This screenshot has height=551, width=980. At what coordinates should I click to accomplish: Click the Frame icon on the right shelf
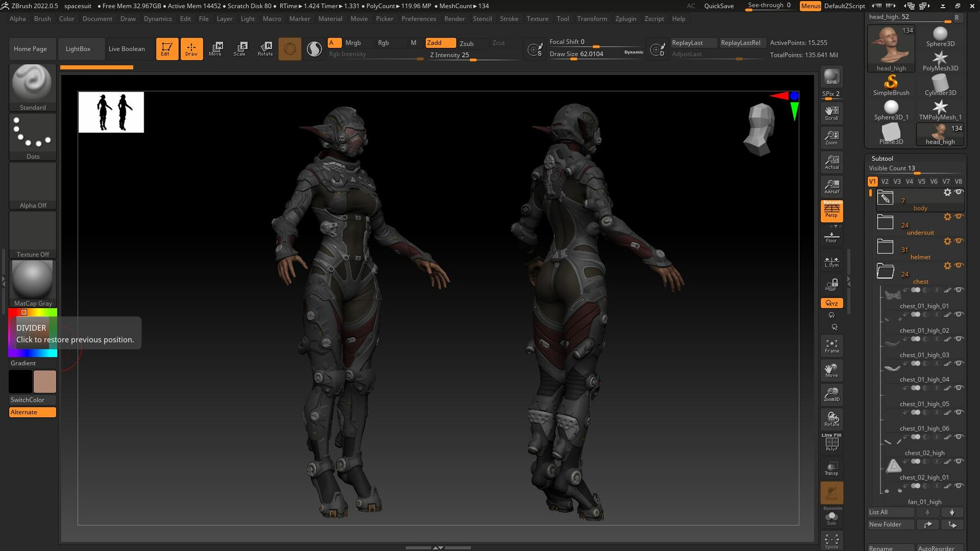(831, 345)
